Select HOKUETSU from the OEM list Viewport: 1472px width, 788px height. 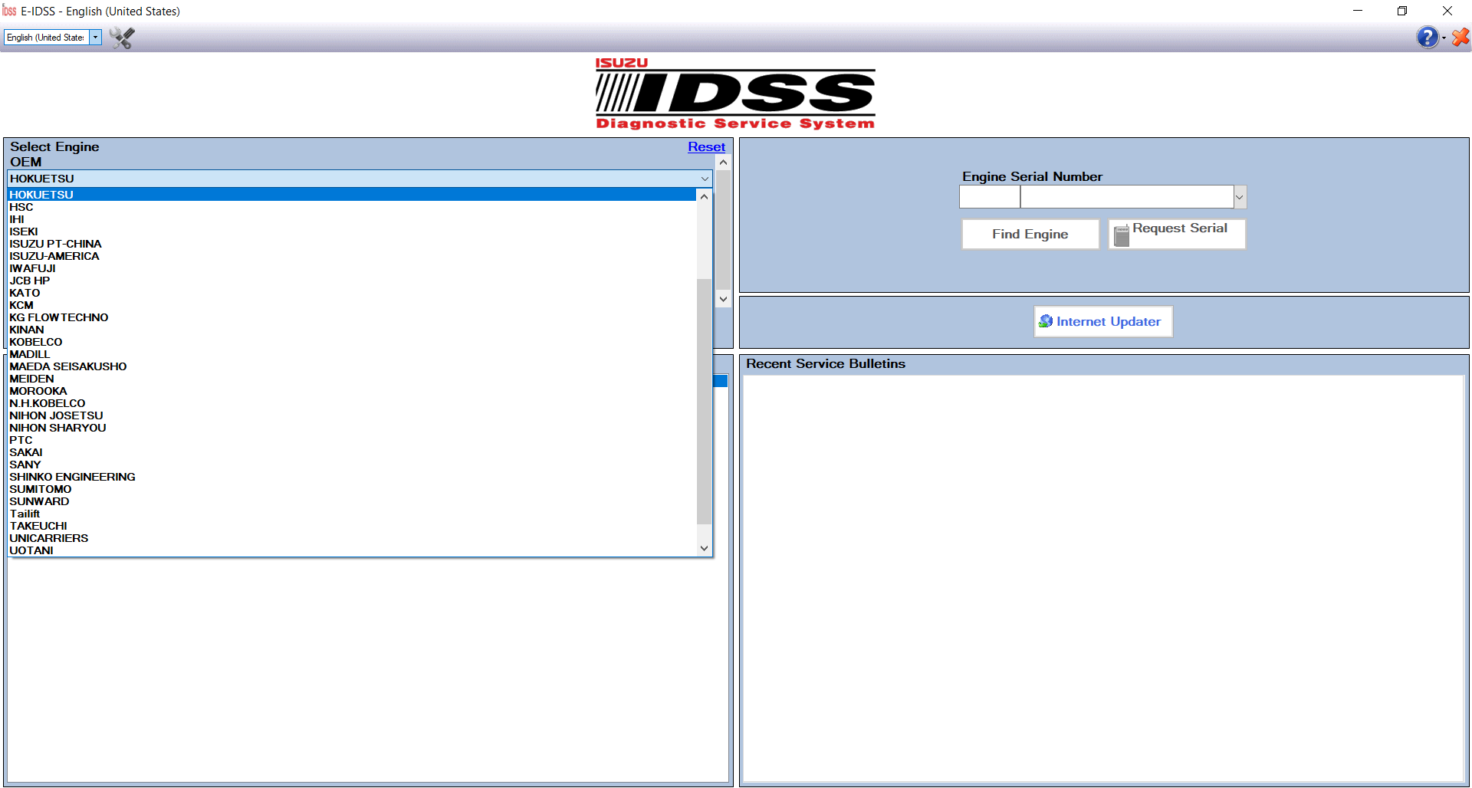pos(352,195)
